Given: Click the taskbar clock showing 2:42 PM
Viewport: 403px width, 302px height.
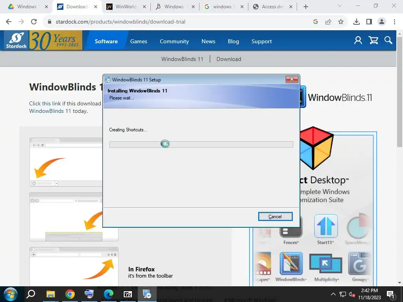Looking at the screenshot, I should [369, 294].
